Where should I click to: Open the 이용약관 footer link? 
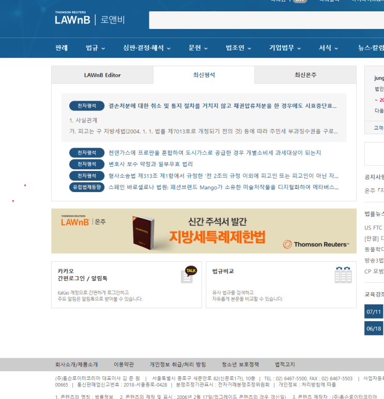pyautogui.click(x=124, y=364)
